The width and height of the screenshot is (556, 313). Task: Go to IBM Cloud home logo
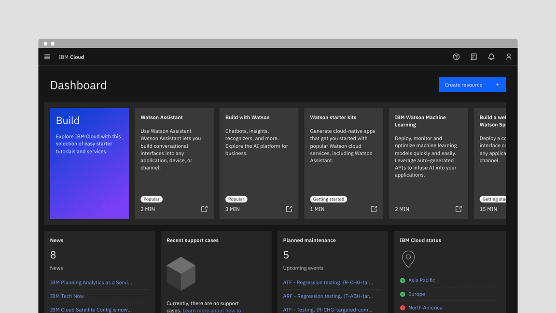coord(71,57)
